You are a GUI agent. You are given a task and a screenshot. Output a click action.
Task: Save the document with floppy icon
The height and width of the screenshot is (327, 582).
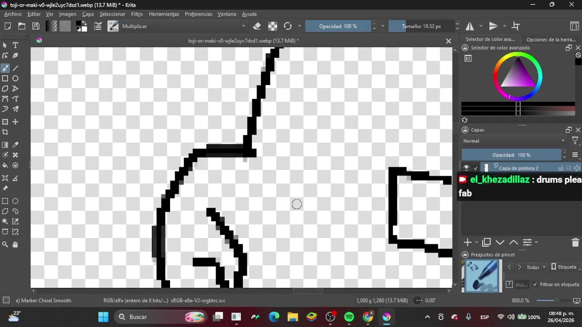tap(35, 26)
